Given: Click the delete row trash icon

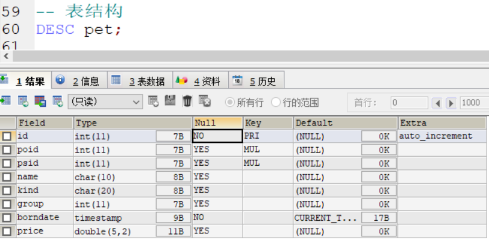Looking at the screenshot, I should click(x=187, y=101).
